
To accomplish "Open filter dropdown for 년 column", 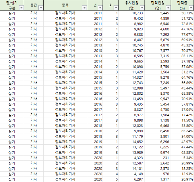I will 100,8.
